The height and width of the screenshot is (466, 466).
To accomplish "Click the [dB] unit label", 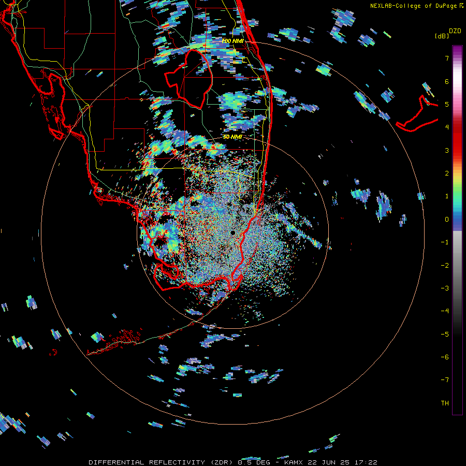I will click(442, 36).
